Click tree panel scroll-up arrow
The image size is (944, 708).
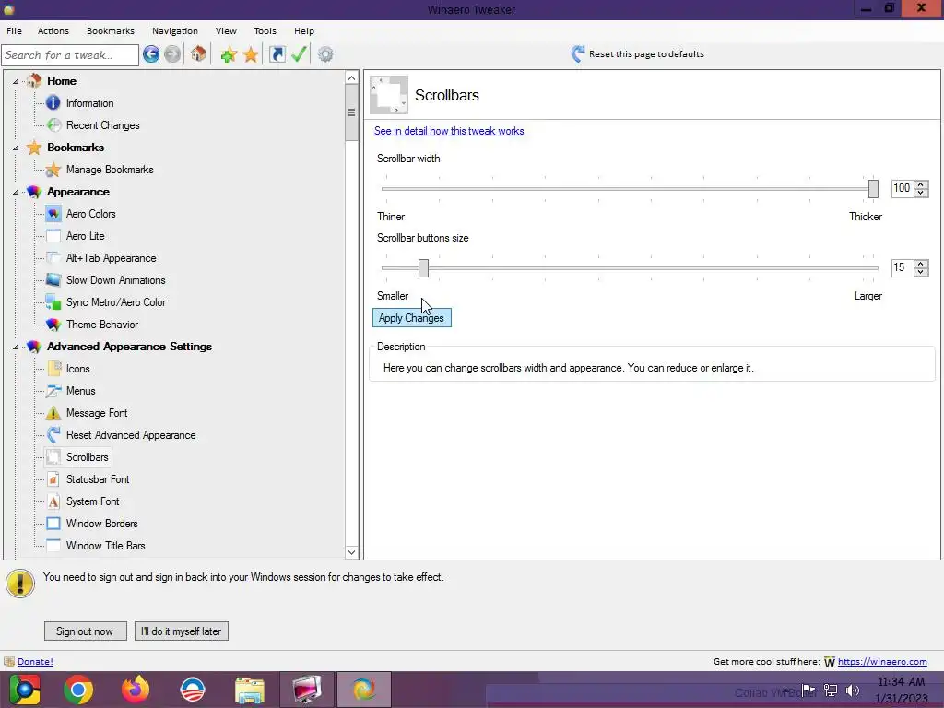click(351, 78)
